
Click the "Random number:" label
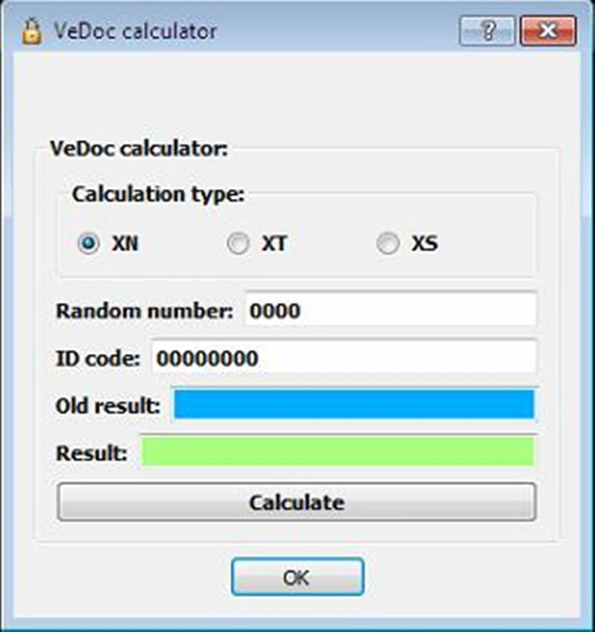[x=144, y=310]
